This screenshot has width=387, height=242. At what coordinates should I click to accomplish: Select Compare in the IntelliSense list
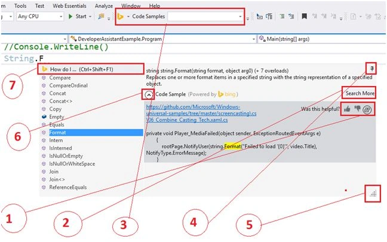pyautogui.click(x=60, y=78)
